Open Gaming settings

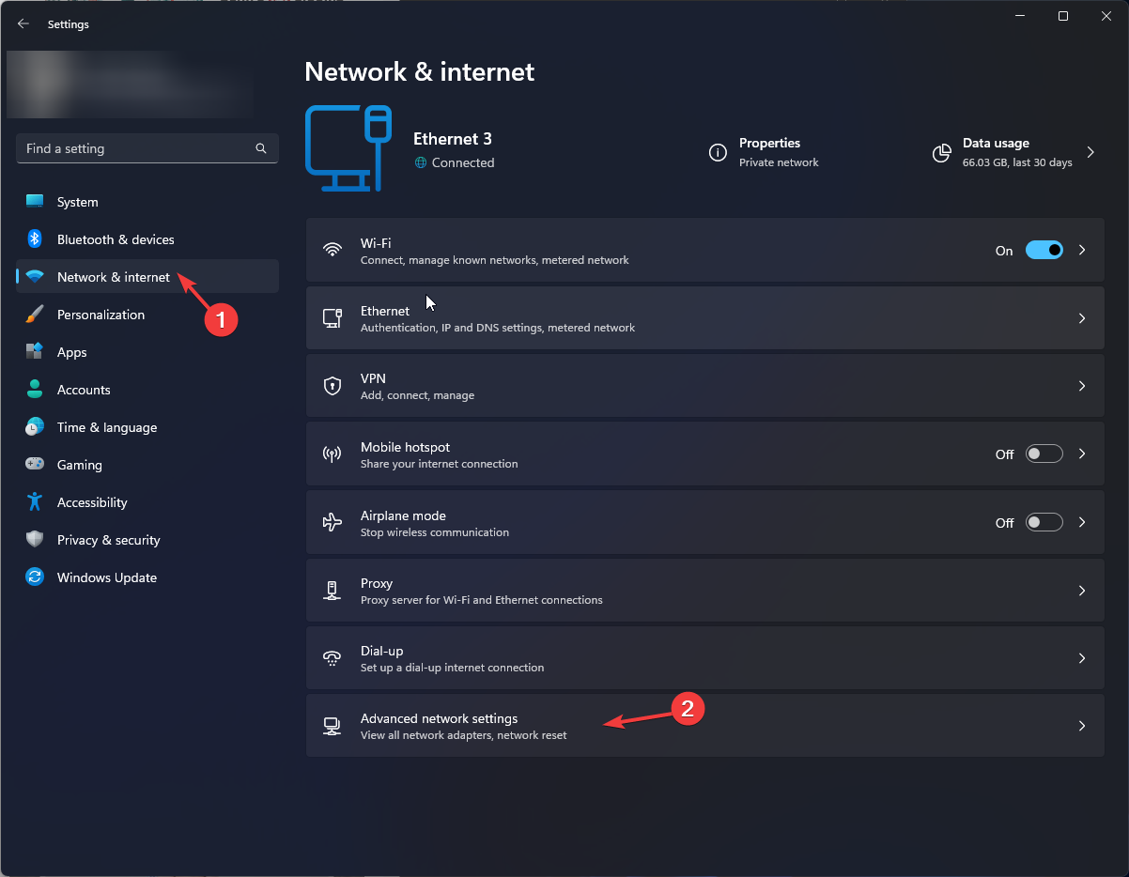click(x=80, y=465)
